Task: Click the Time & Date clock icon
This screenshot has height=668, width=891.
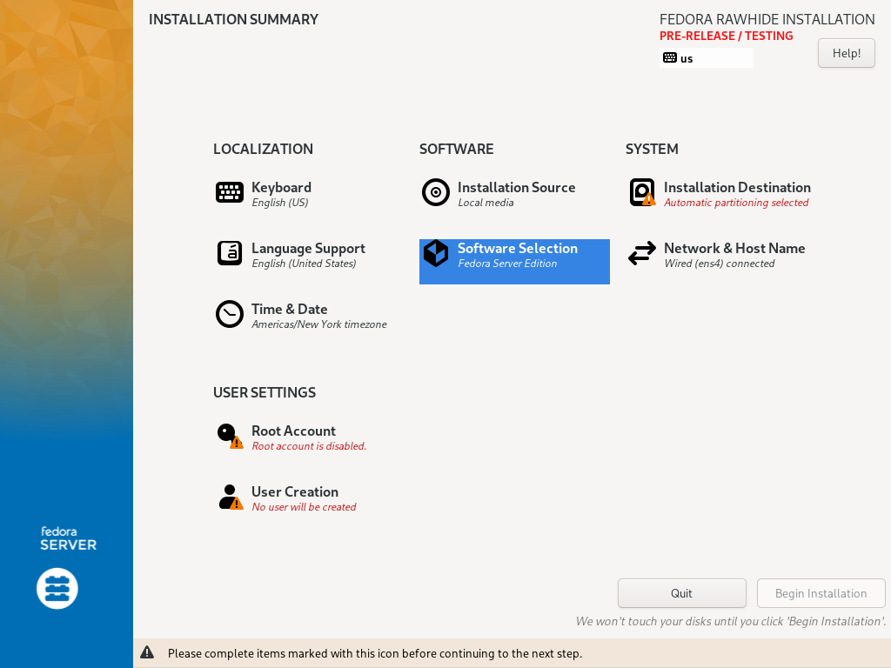Action: 230,314
